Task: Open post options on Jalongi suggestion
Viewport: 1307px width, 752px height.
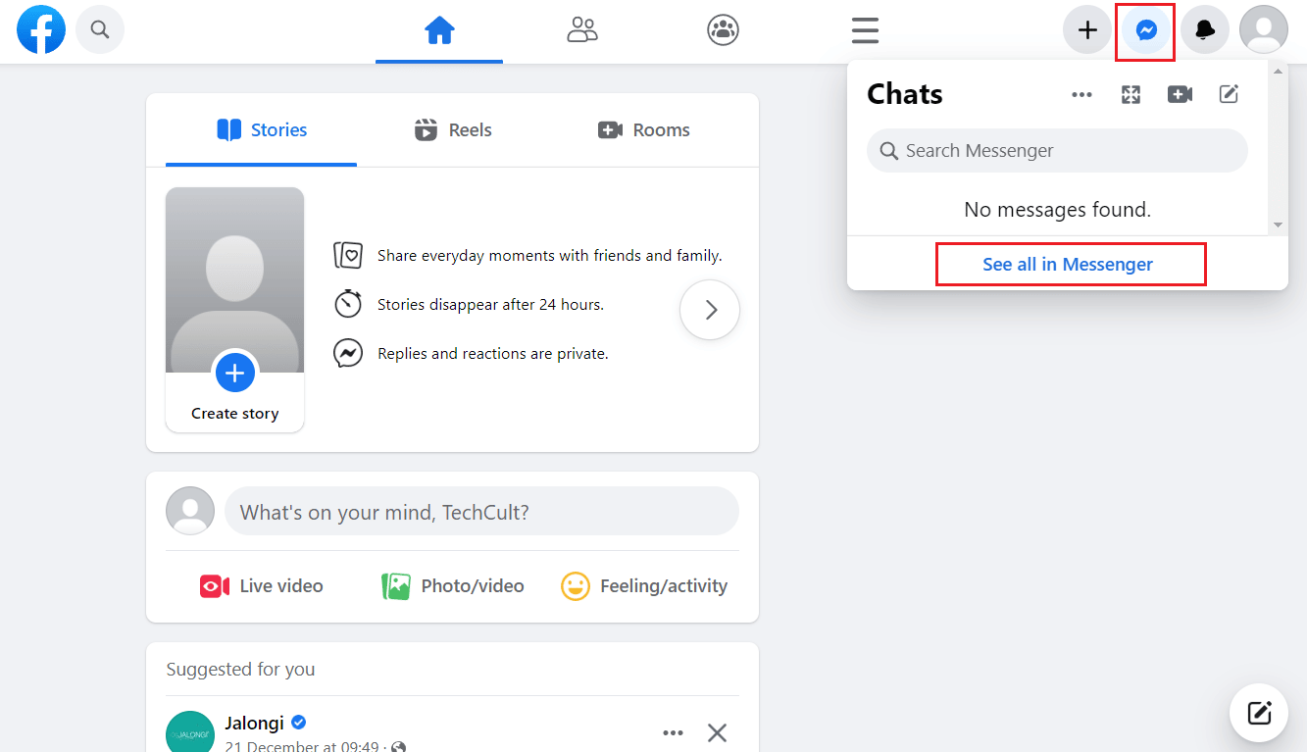Action: (x=673, y=732)
